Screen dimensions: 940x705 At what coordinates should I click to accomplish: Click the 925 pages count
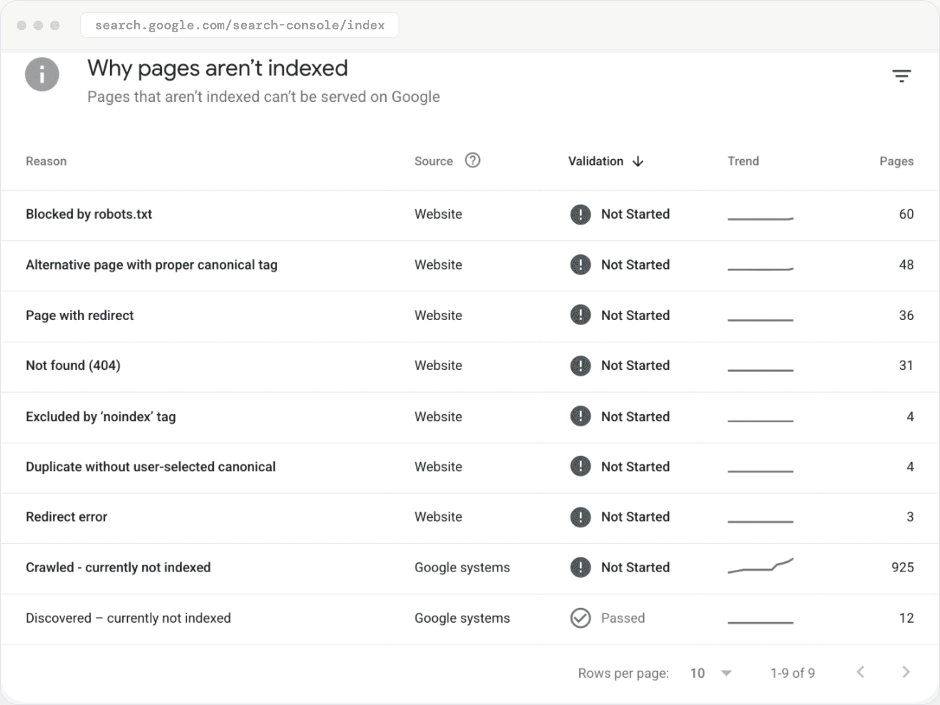(902, 567)
